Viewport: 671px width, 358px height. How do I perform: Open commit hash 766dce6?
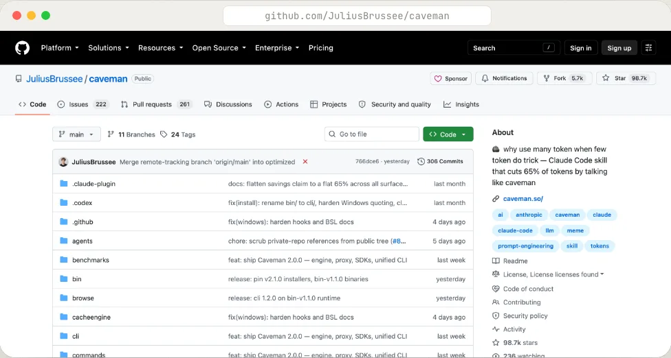pos(367,161)
